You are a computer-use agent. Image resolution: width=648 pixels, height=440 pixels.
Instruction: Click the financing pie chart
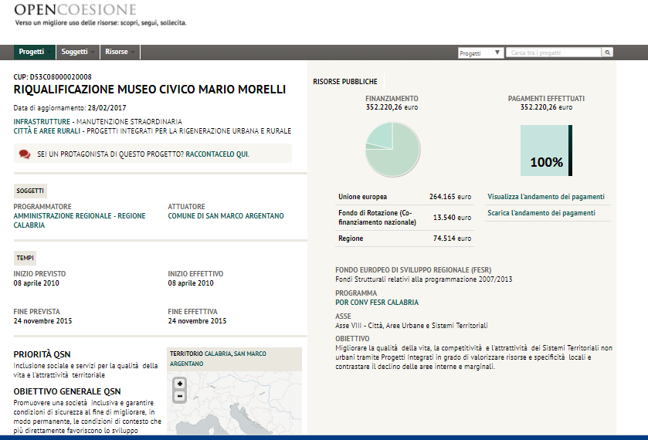392,149
